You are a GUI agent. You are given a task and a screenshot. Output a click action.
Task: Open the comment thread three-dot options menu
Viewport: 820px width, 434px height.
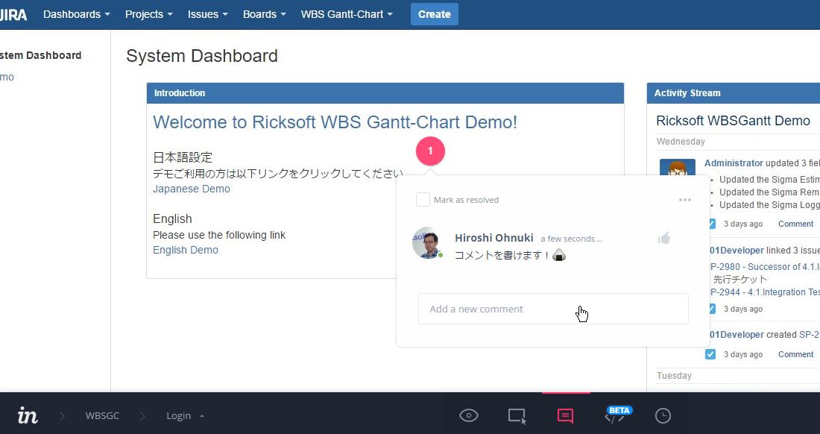click(684, 200)
